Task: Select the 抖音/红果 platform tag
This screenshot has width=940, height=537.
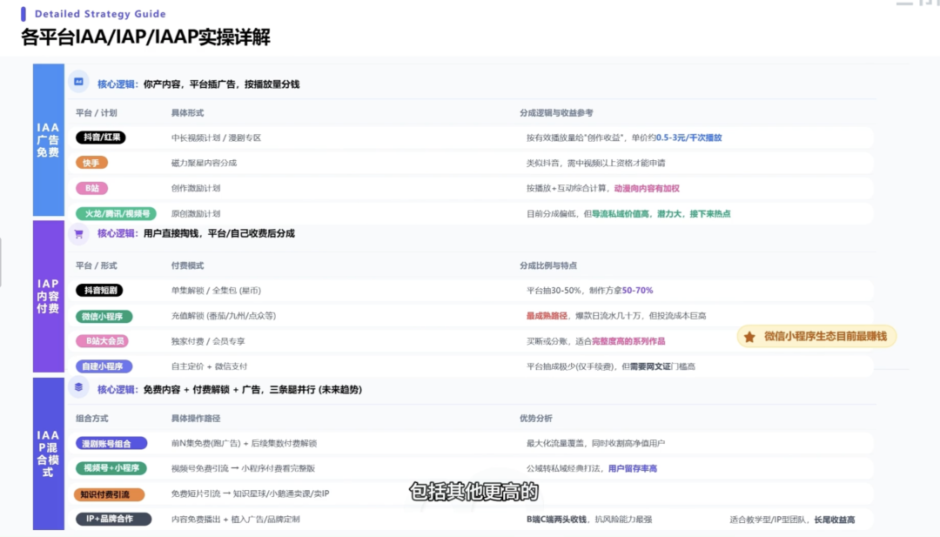Action: pos(101,138)
